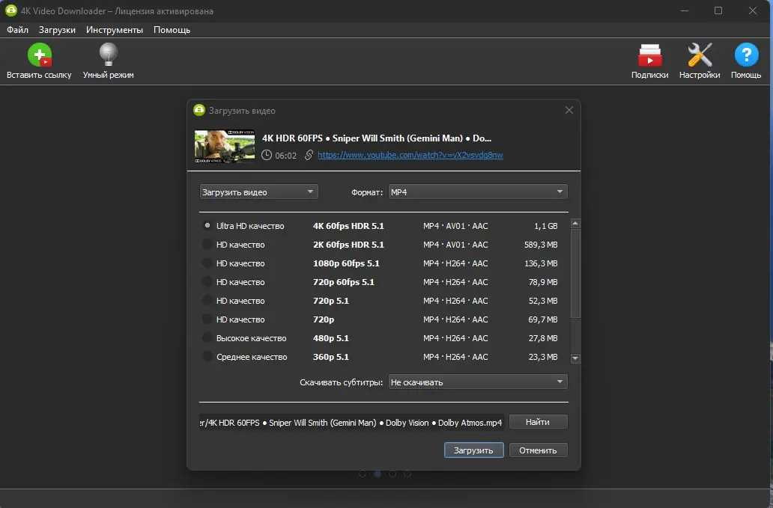The height and width of the screenshot is (508, 773).
Task: Click the 4K Video Downloader title bar logo
Action: 10,10
